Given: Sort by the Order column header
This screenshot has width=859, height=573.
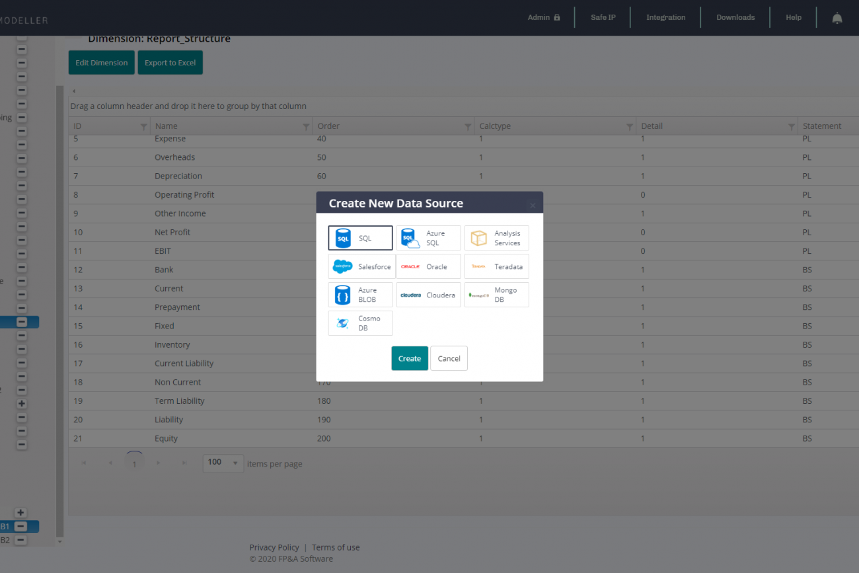Looking at the screenshot, I should coord(328,126).
